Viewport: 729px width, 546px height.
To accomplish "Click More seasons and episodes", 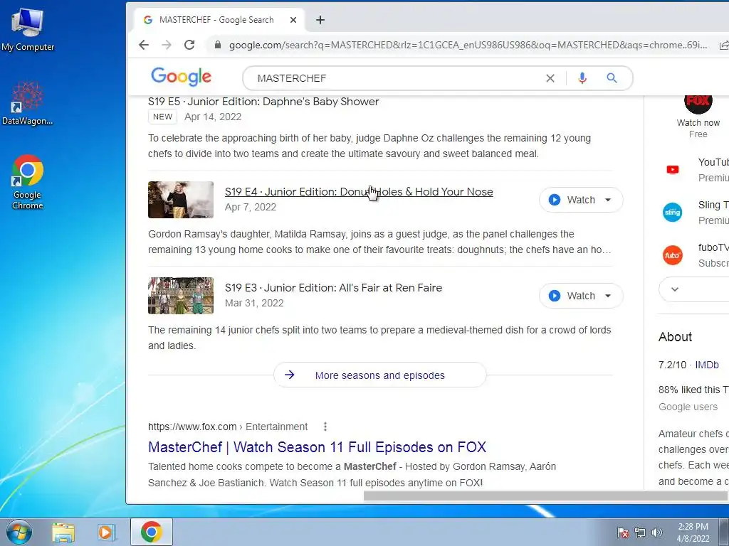I will click(x=380, y=375).
